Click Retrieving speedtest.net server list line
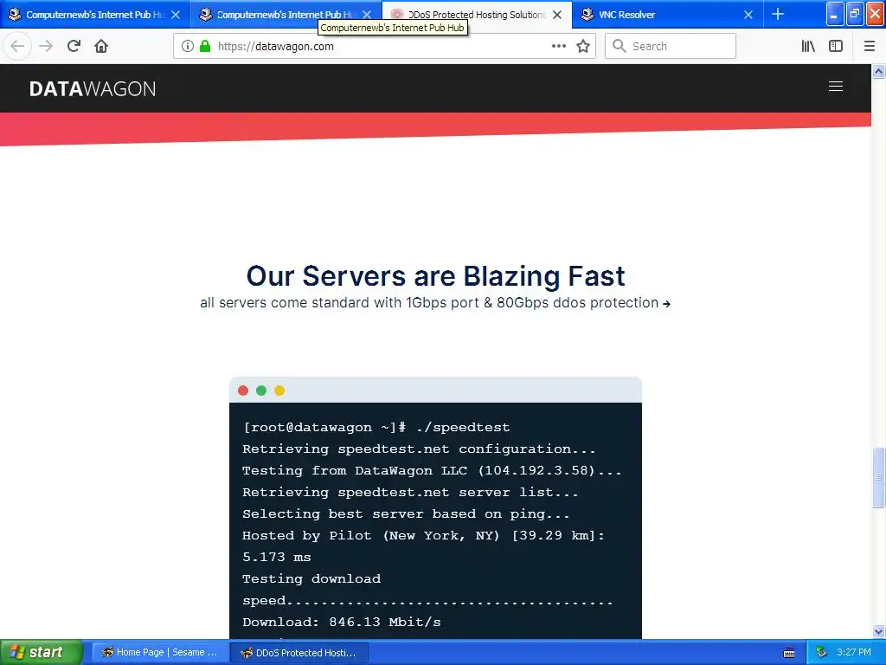The width and height of the screenshot is (886, 665). (x=410, y=493)
